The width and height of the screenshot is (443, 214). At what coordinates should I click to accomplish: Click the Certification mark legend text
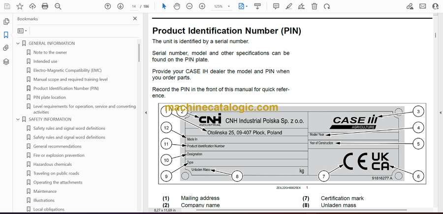(342, 198)
